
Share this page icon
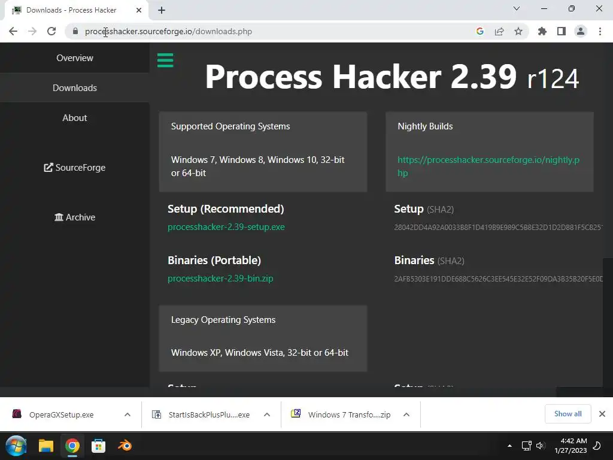click(x=499, y=31)
